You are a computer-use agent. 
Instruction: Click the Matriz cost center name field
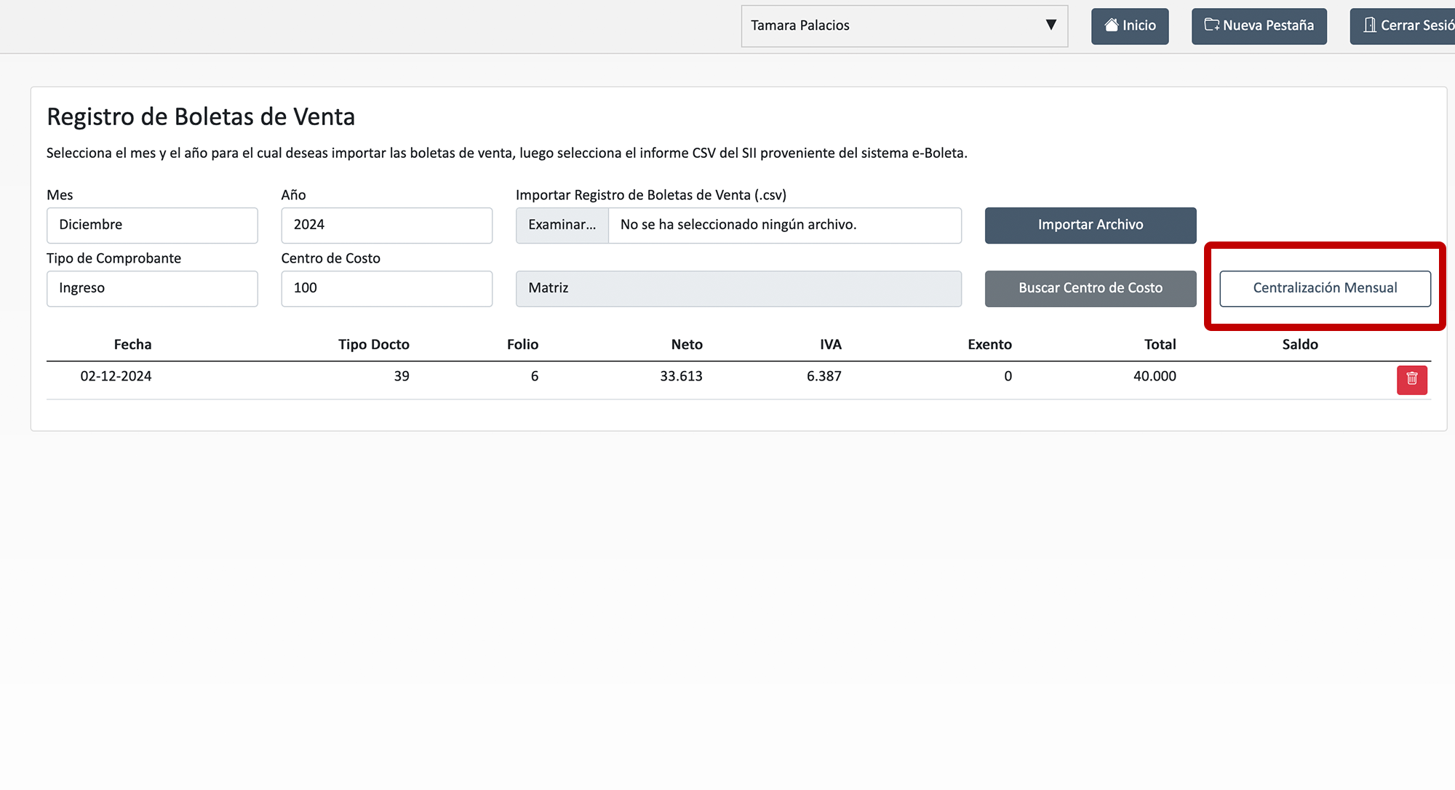738,288
